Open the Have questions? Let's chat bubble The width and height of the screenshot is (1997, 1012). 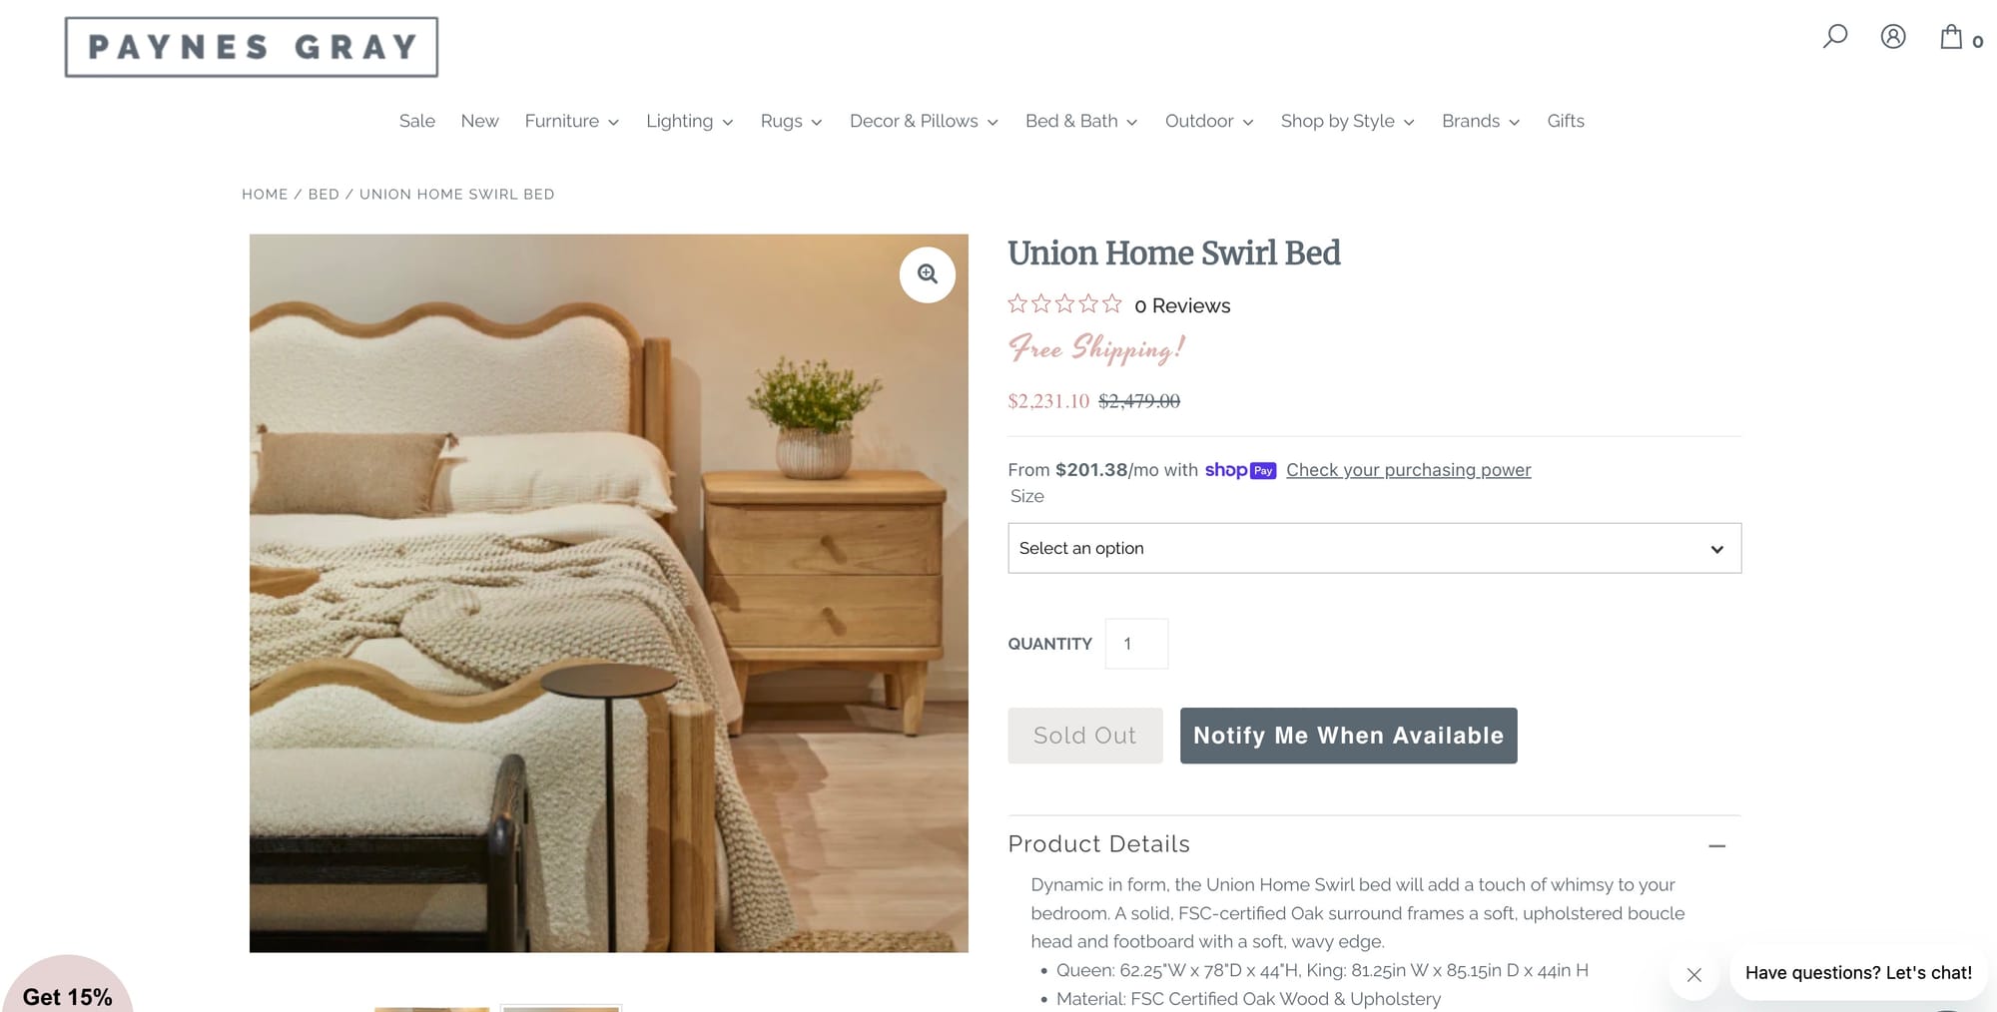coord(1858,973)
